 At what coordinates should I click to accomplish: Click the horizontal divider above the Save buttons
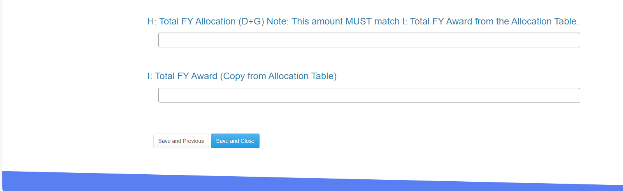(369, 126)
